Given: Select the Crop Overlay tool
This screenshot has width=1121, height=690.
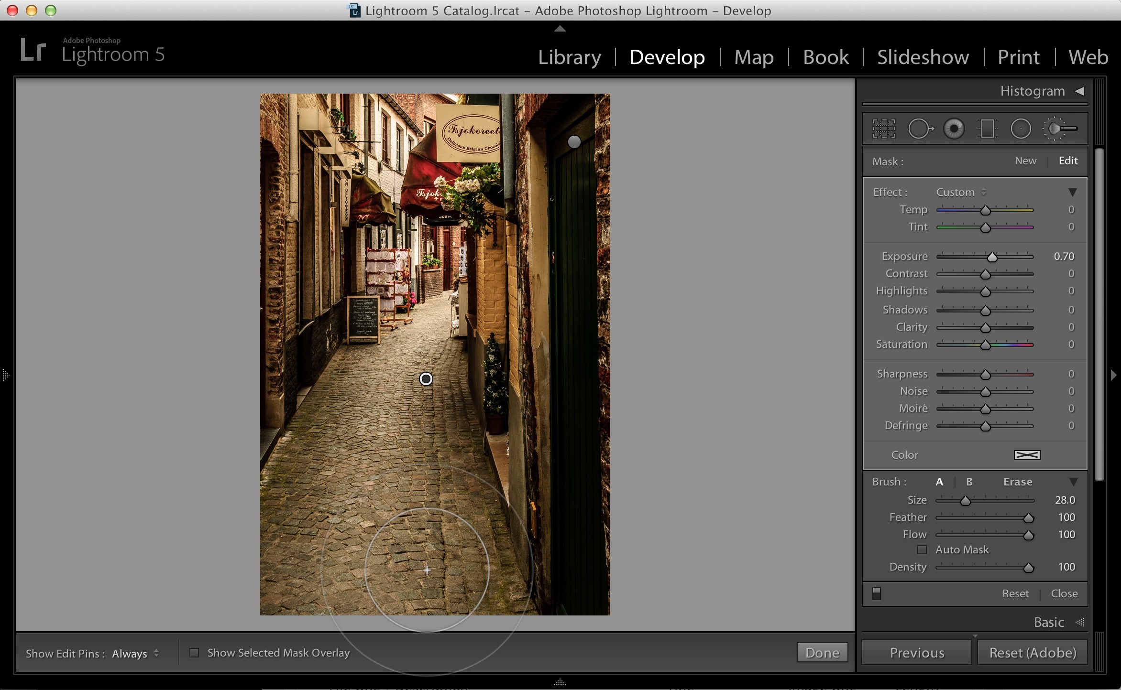Looking at the screenshot, I should click(x=884, y=129).
